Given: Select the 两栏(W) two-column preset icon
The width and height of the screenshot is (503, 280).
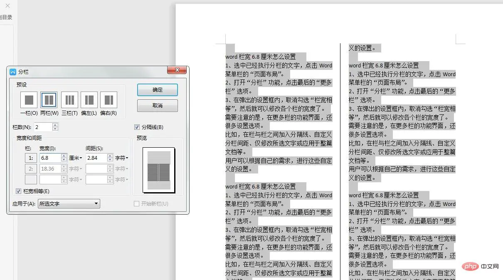Looking at the screenshot, I should 49,100.
